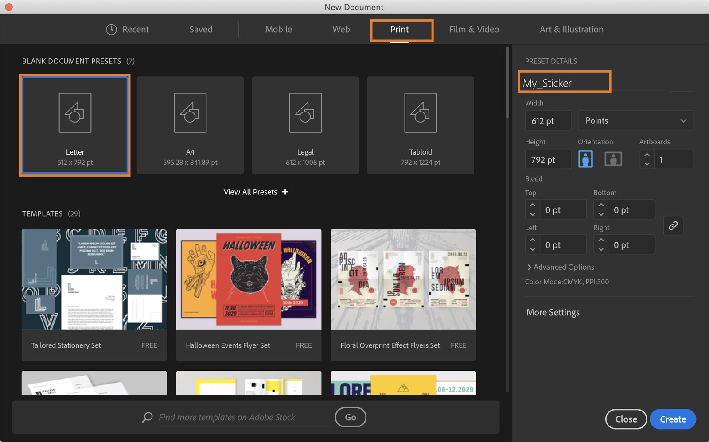Viewport: 709px width, 442px height.
Task: Open the Halloween Events Flyer Set template
Action: click(x=249, y=279)
